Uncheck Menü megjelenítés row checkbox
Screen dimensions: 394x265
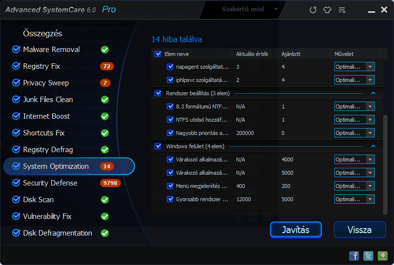tap(170, 186)
